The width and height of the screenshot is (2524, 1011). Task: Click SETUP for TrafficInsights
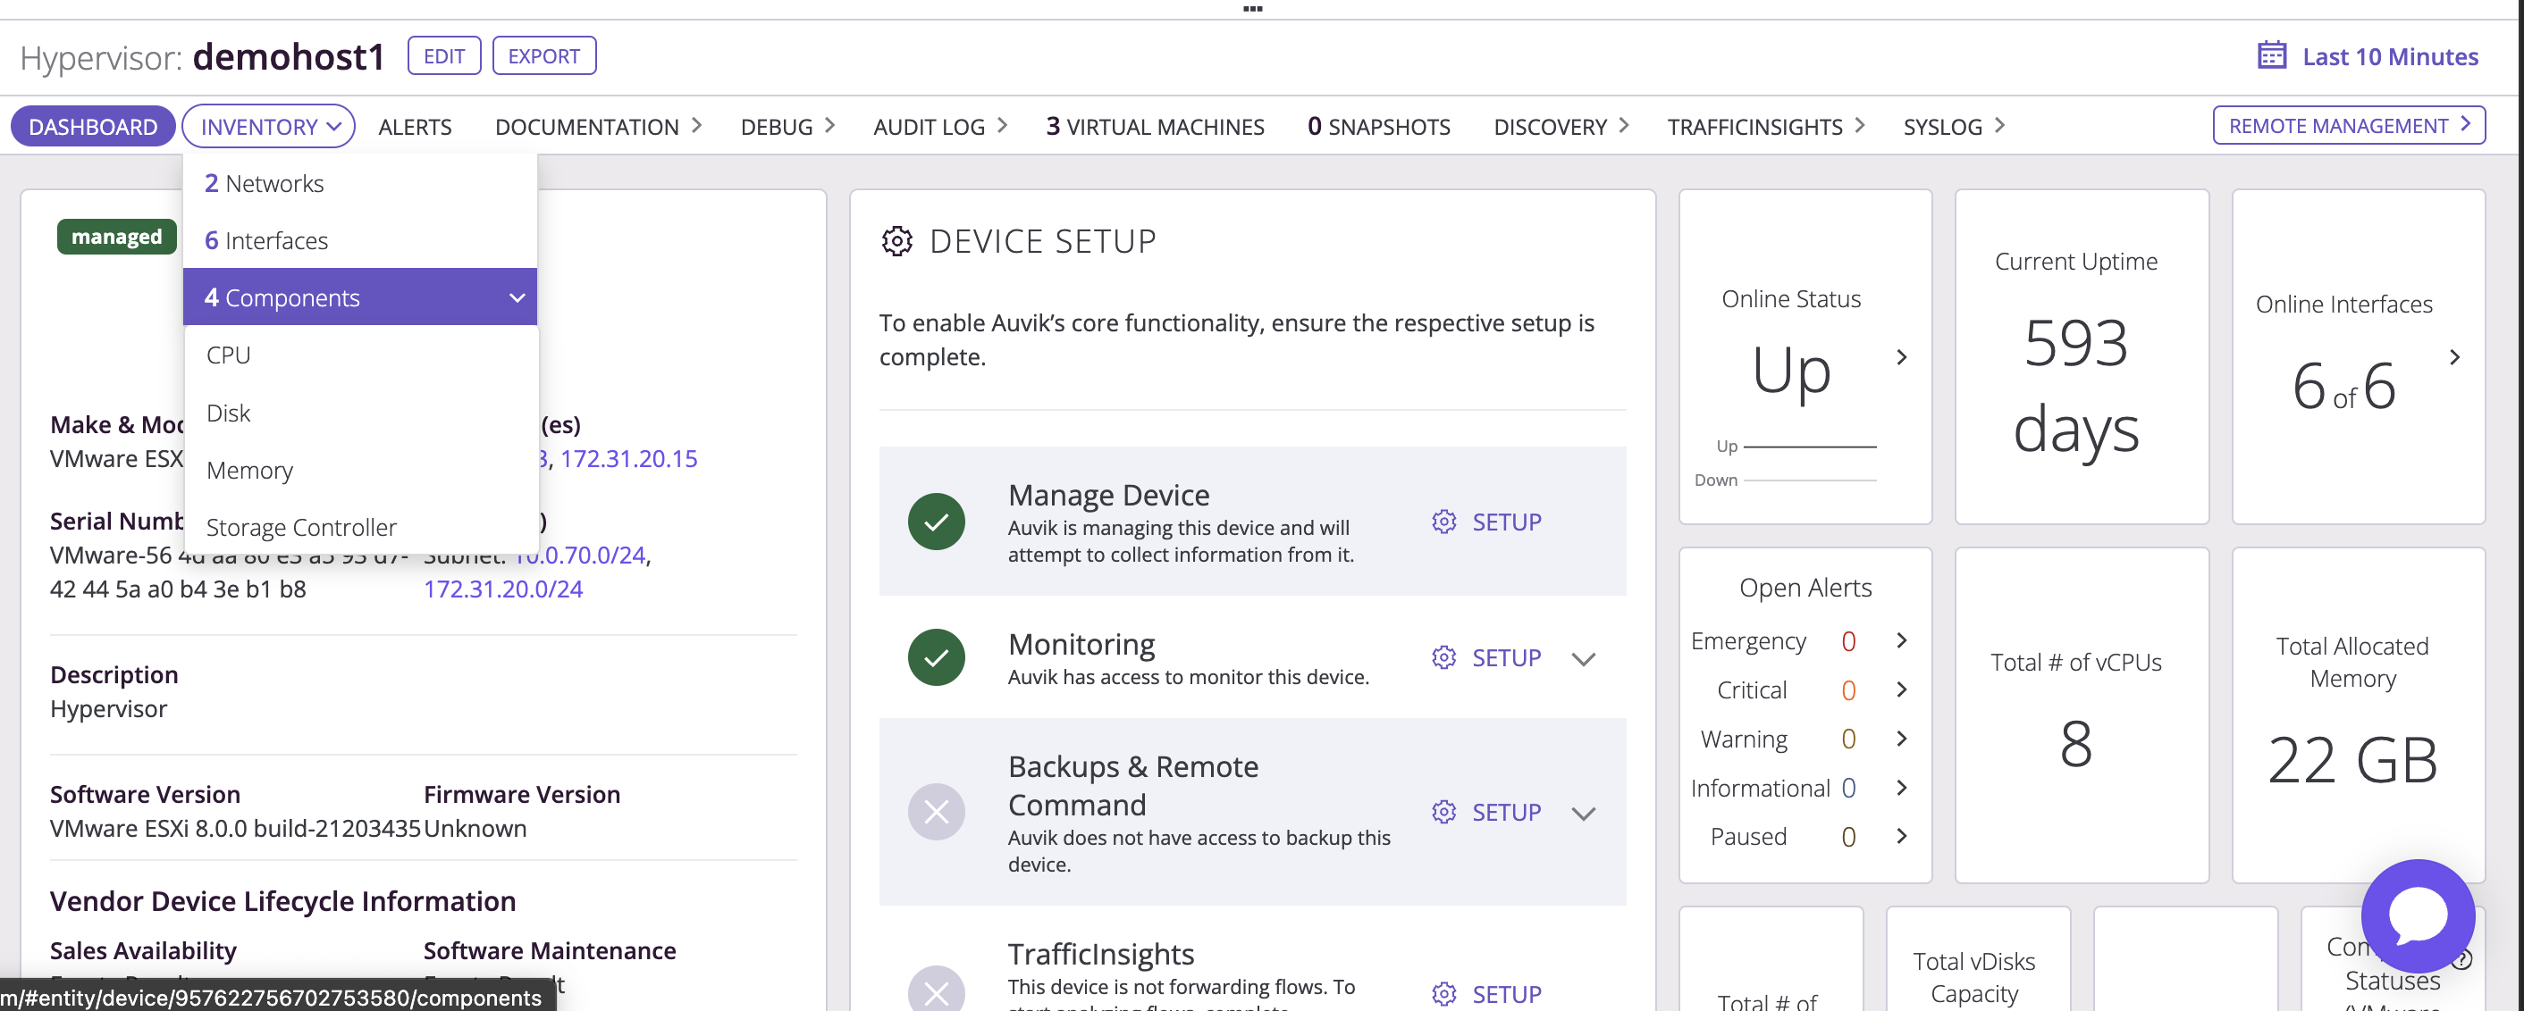[x=1506, y=993]
